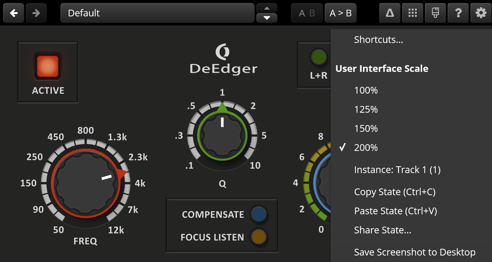Open the grid dots icon in toolbar
The width and height of the screenshot is (492, 262).
[x=413, y=13]
